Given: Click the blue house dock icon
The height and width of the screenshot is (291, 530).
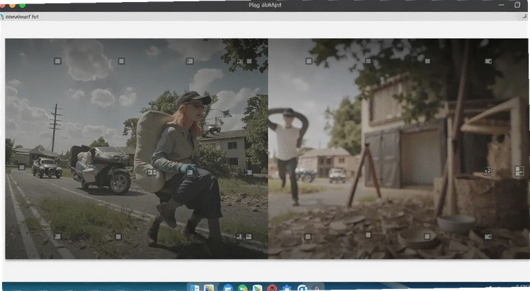Looking at the screenshot, I should click(287, 288).
